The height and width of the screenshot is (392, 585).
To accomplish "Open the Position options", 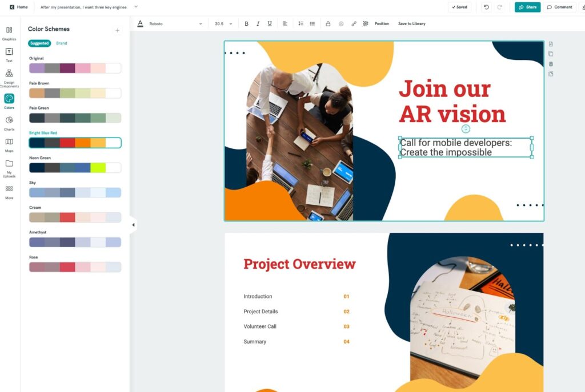I will coord(382,23).
